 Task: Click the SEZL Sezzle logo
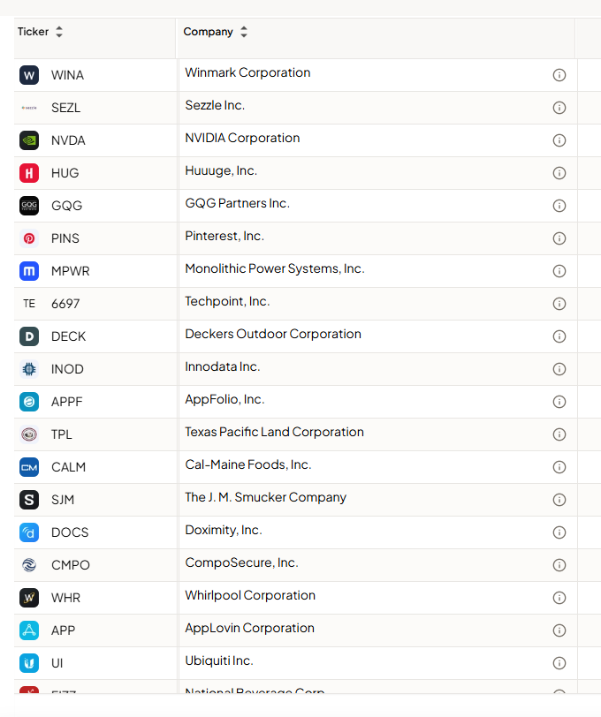[x=29, y=108]
